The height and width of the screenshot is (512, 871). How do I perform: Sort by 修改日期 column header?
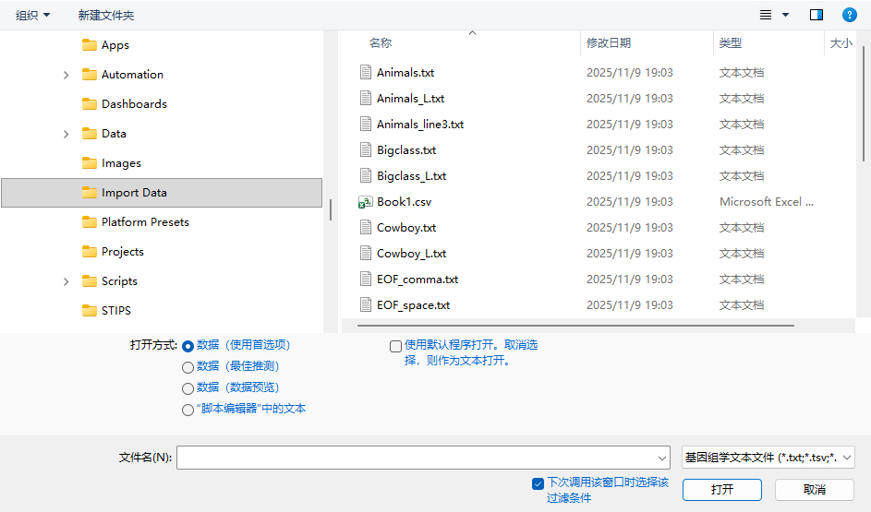(609, 43)
